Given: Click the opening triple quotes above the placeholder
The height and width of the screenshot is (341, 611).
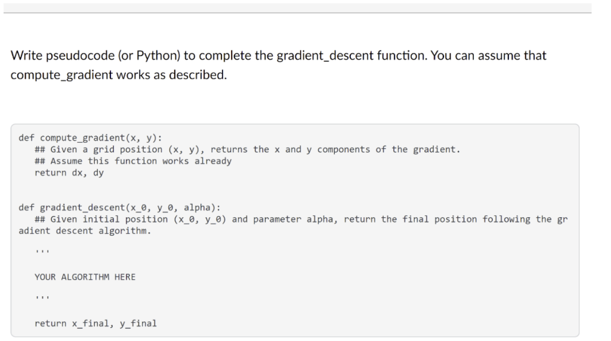Looking at the screenshot, I should click(x=42, y=254).
